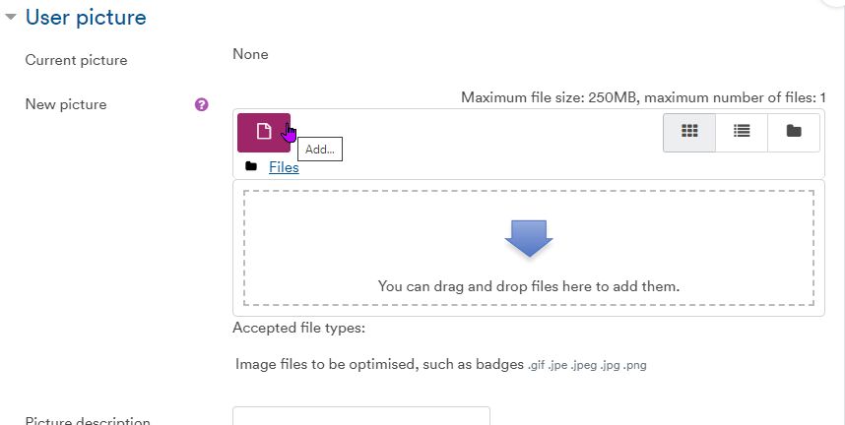Click the User picture section heading
The image size is (845, 425).
(x=86, y=18)
